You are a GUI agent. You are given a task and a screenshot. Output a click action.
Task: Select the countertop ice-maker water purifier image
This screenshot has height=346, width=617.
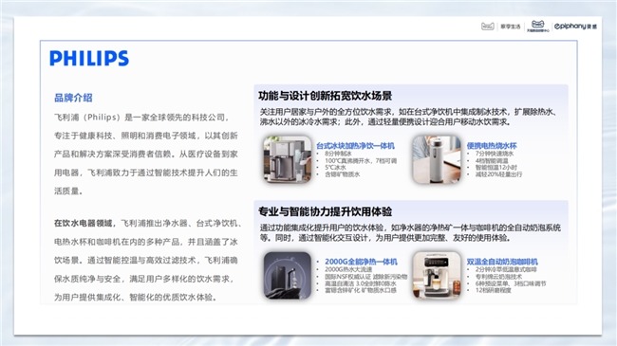tap(288, 159)
